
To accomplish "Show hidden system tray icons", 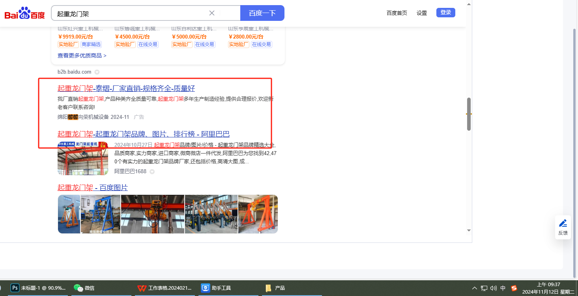I will coord(474,288).
